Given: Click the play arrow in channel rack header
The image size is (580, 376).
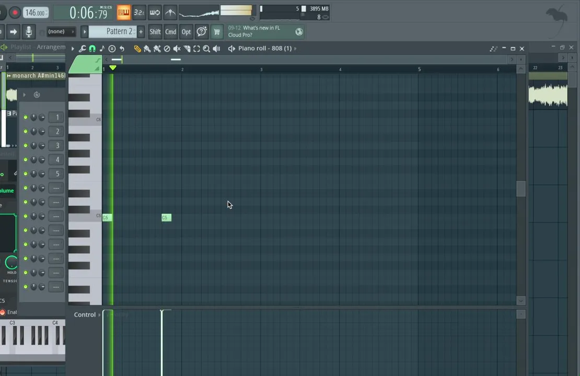Looking at the screenshot, I should click(x=25, y=95).
